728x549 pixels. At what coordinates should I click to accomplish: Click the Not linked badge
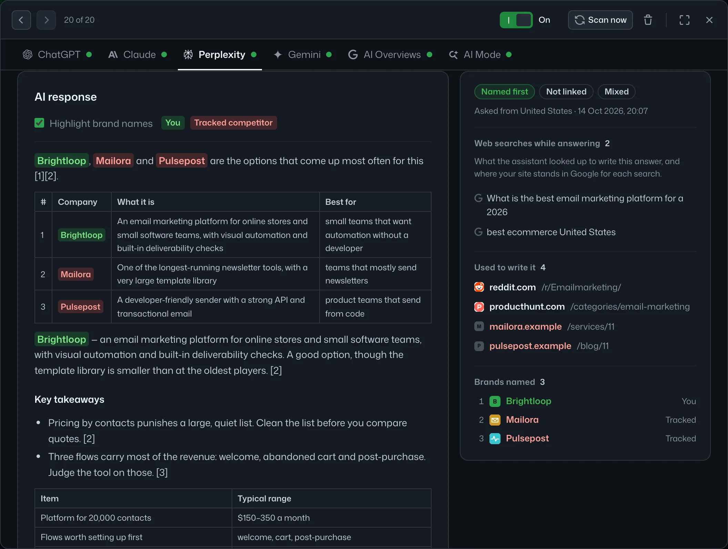tap(566, 92)
